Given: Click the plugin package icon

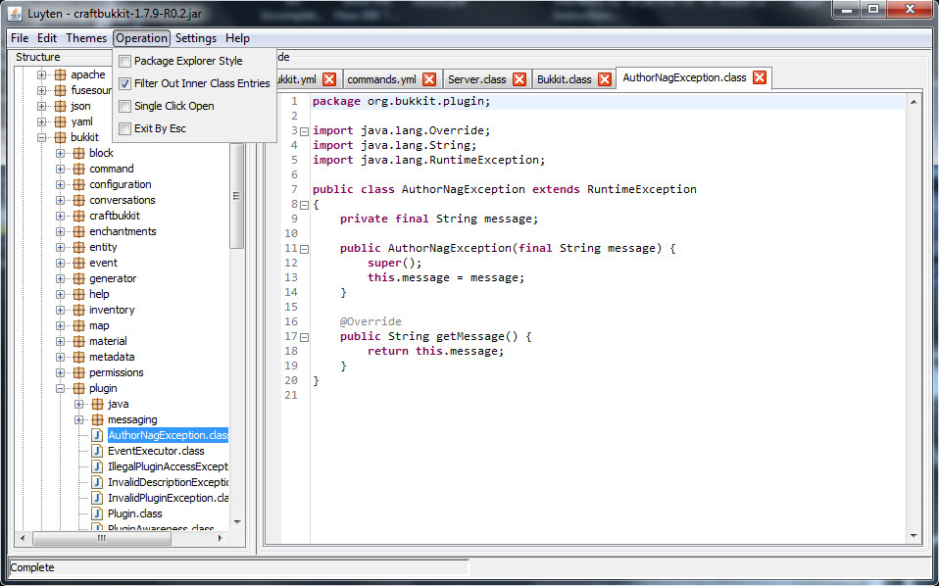Looking at the screenshot, I should tap(78, 388).
